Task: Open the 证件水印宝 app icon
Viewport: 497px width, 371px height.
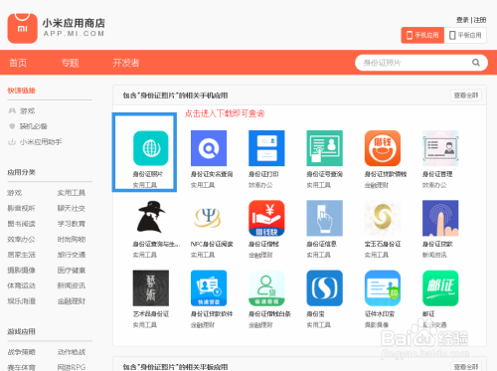Action: pos(383,288)
